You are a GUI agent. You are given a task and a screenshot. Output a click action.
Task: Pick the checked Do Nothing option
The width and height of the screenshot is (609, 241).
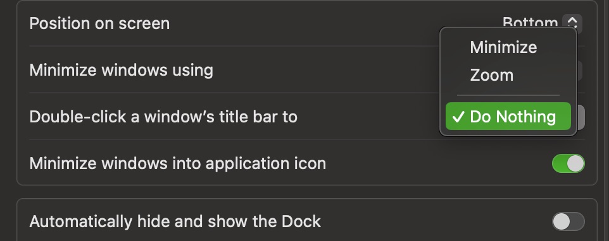[x=508, y=116]
